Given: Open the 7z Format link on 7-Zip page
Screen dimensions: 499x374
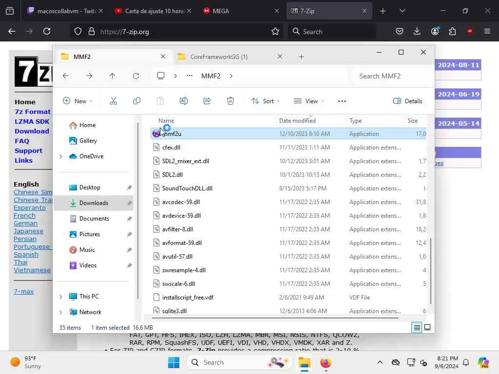Looking at the screenshot, I should click(x=33, y=112).
